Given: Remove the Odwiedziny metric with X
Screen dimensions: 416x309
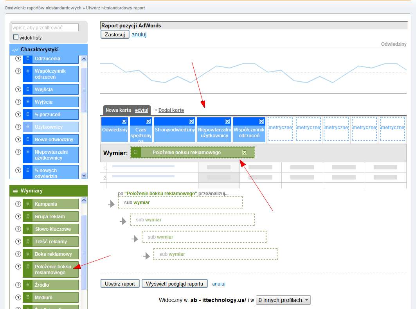Looking at the screenshot, I should click(x=124, y=121).
